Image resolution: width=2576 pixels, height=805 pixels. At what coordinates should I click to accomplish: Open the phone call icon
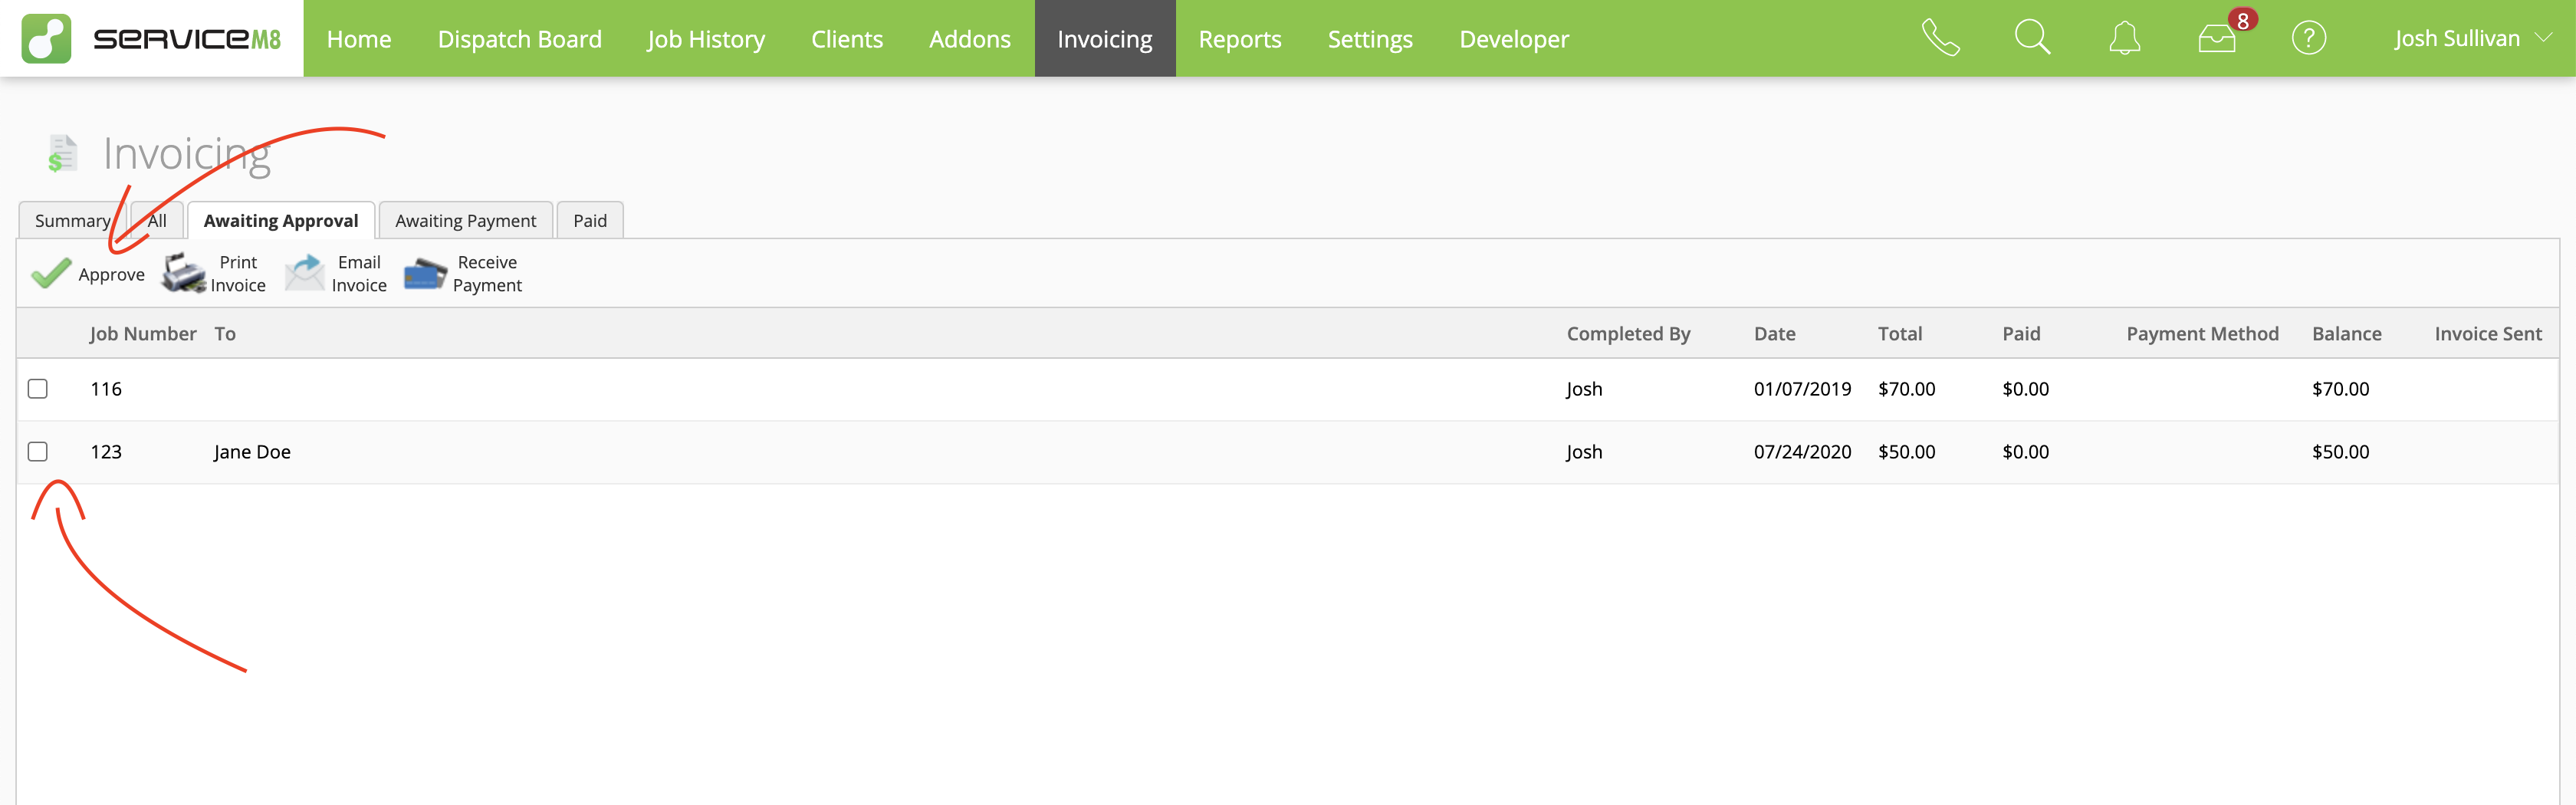(x=1940, y=38)
